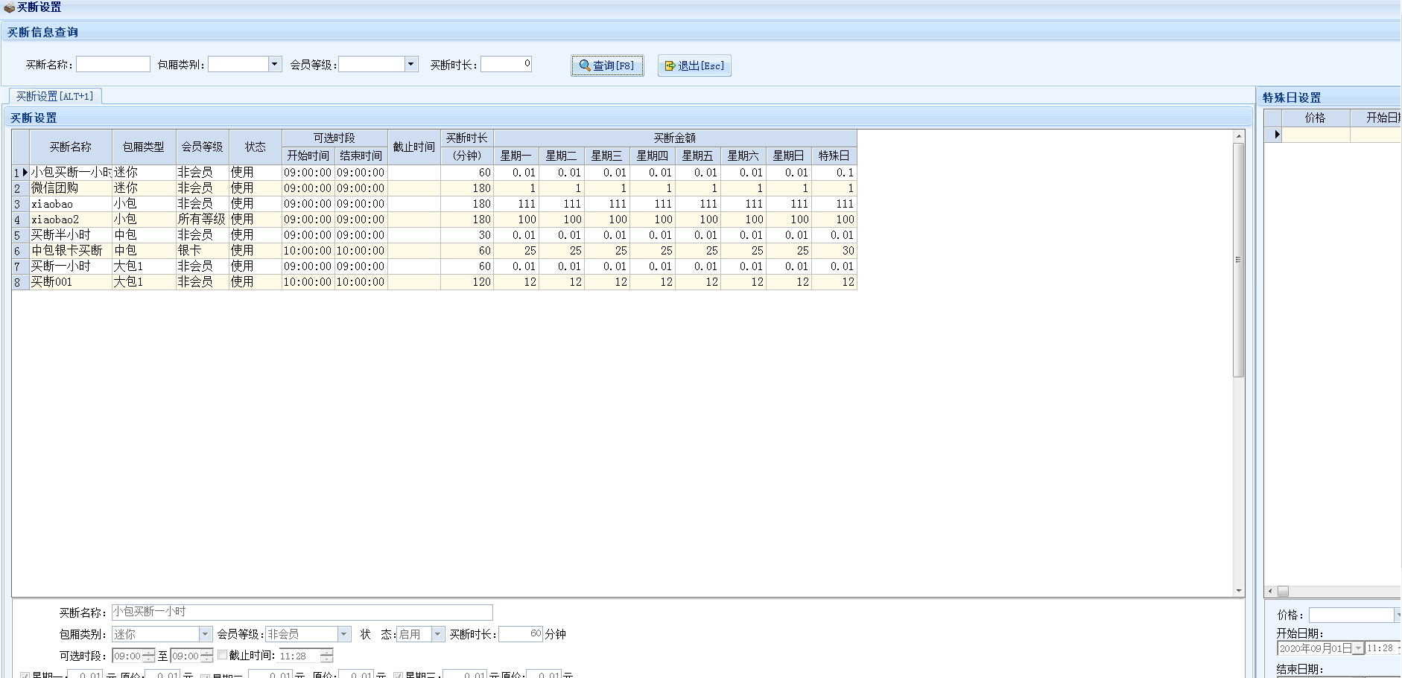Click the 所有等级 cell in xiaobao2 row
1402x678 pixels.
[x=202, y=220]
